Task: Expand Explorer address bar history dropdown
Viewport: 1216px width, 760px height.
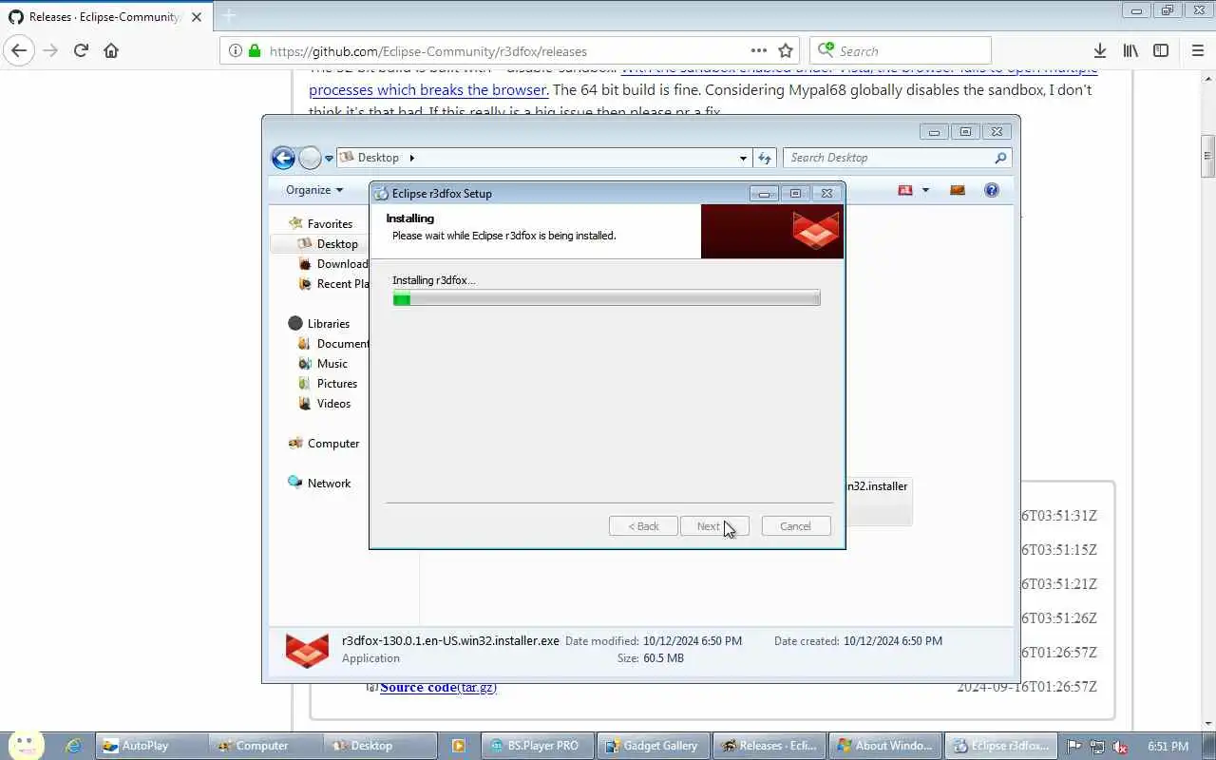Action: click(x=743, y=158)
